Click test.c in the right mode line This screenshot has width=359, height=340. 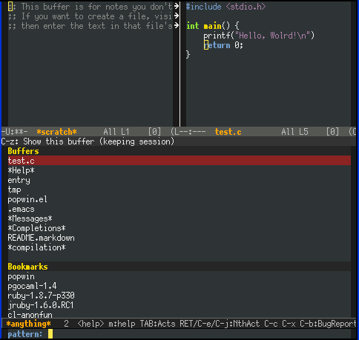[228, 132]
